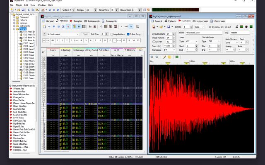Click the file browser horizontal scrollbar
Screen dimensions: 265x165
coord(21,153)
